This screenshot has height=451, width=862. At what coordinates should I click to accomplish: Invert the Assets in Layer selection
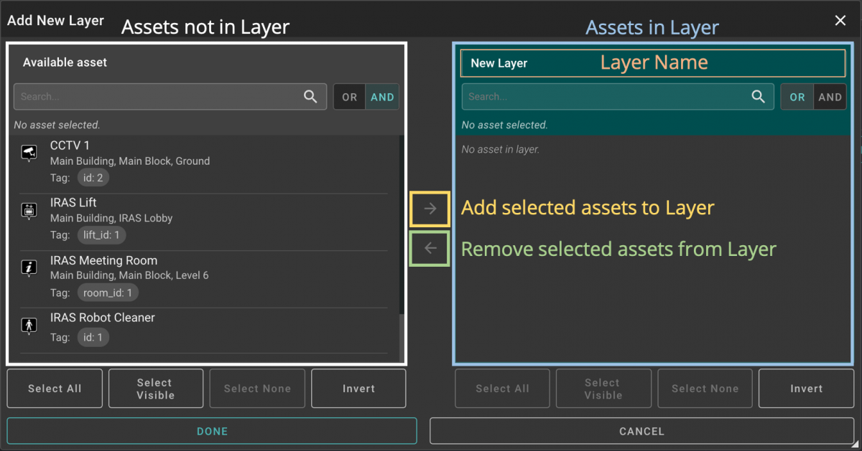806,388
